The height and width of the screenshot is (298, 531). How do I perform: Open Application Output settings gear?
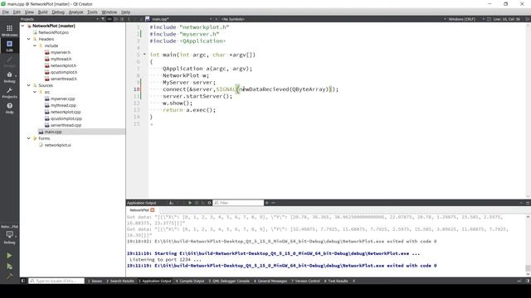[x=209, y=203]
